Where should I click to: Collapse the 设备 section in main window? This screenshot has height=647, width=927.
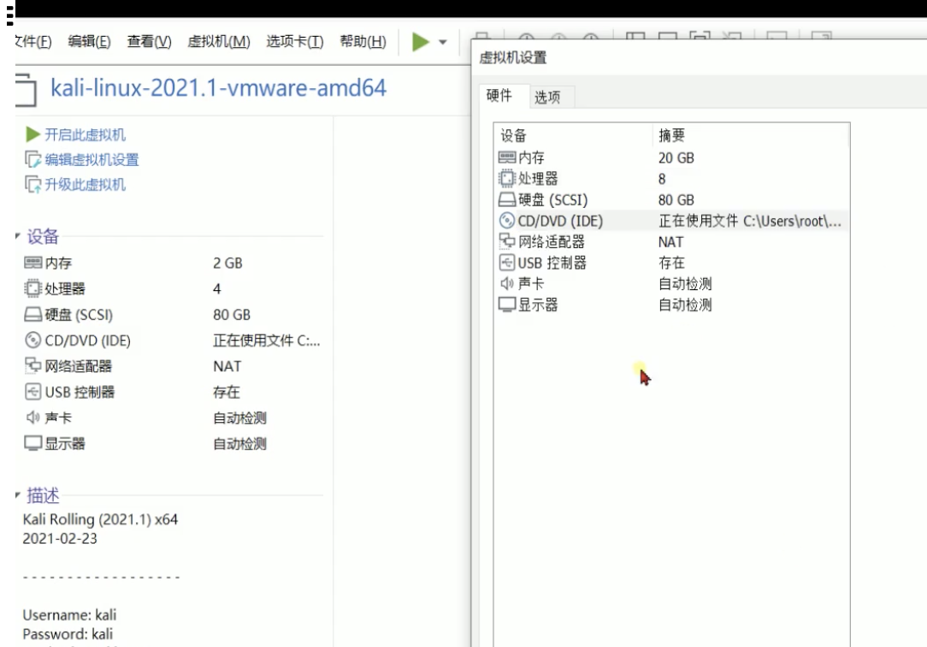(x=18, y=236)
